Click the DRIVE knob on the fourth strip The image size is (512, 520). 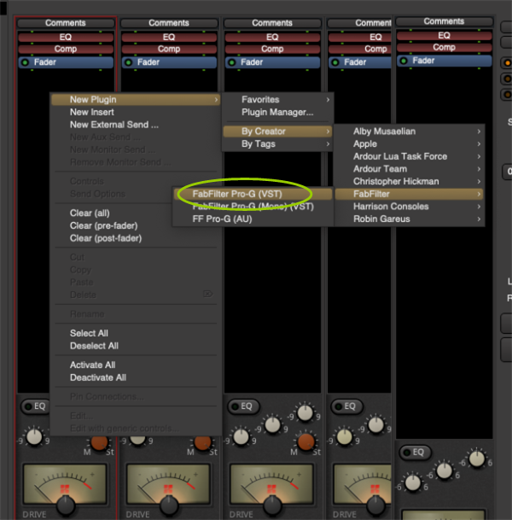(375, 505)
